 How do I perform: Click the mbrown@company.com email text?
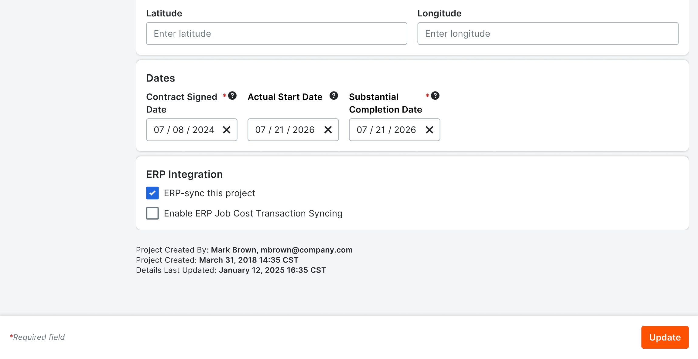pos(306,250)
